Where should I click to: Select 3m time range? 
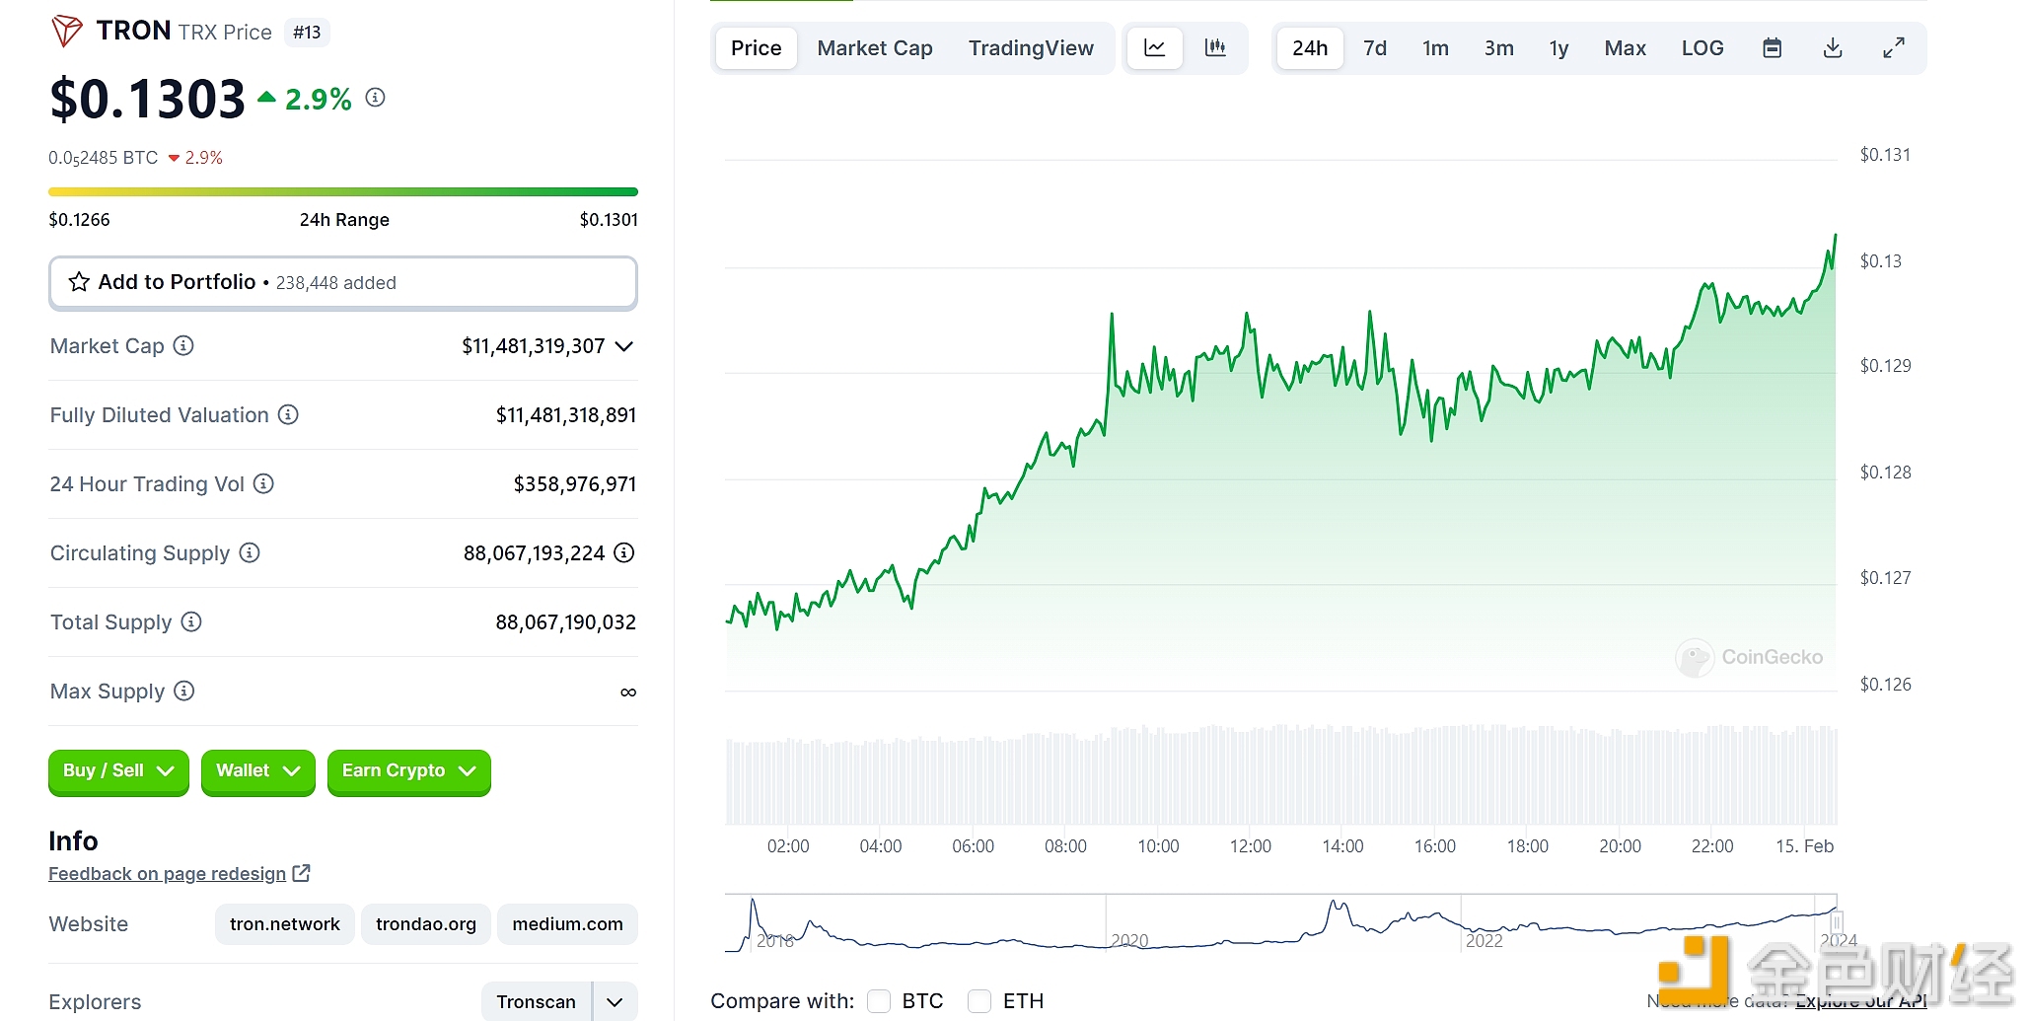(x=1498, y=48)
